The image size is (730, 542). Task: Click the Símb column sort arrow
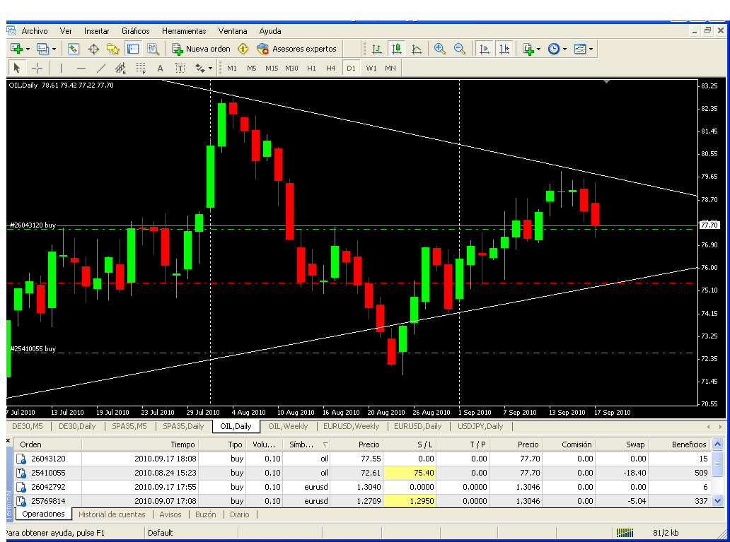325,444
